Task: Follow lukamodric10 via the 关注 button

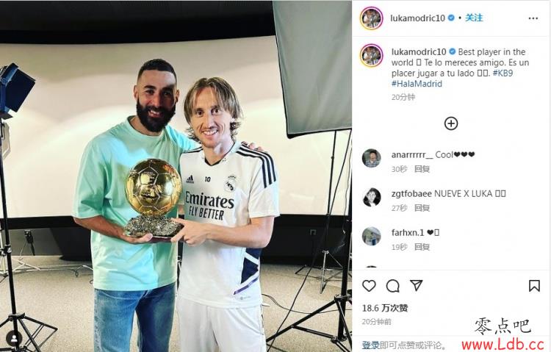Action: point(474,18)
